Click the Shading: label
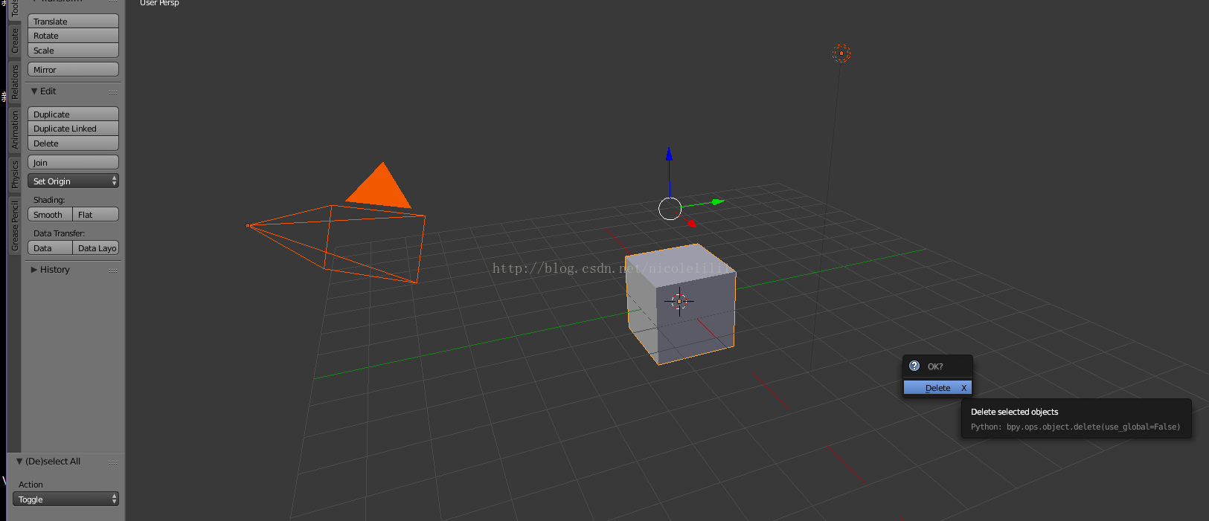This screenshot has height=521, width=1209. [x=49, y=200]
